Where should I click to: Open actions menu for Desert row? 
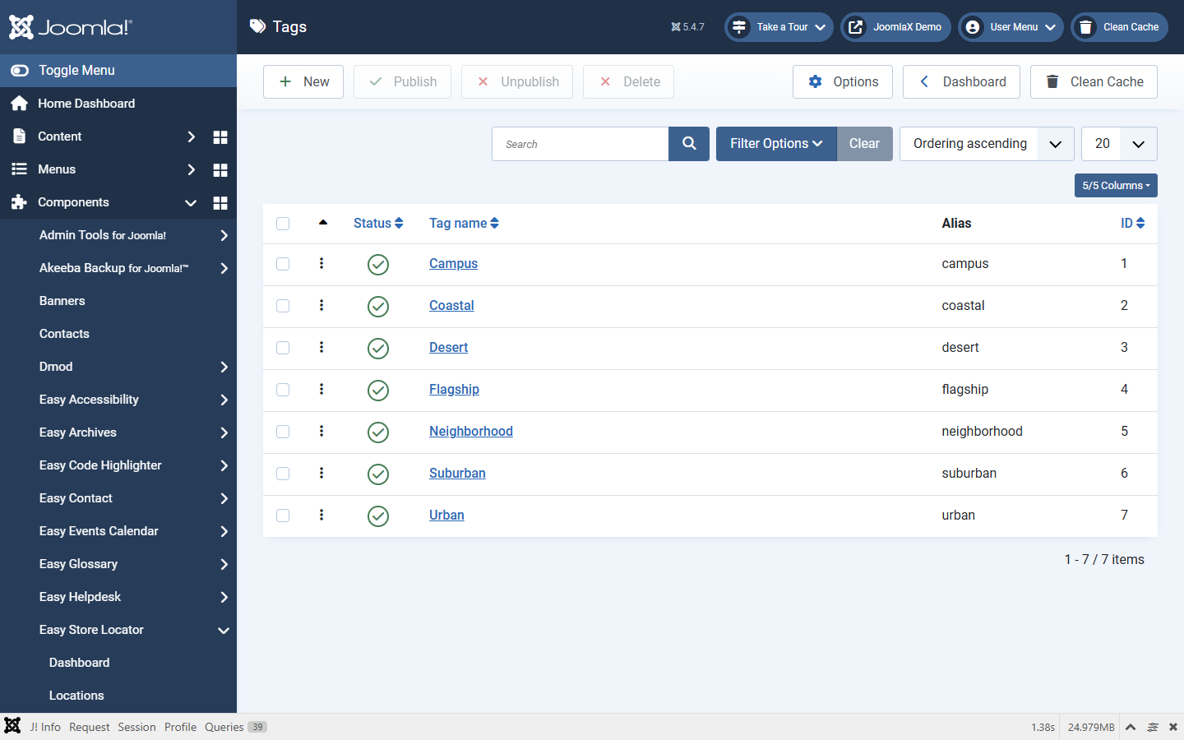point(321,347)
